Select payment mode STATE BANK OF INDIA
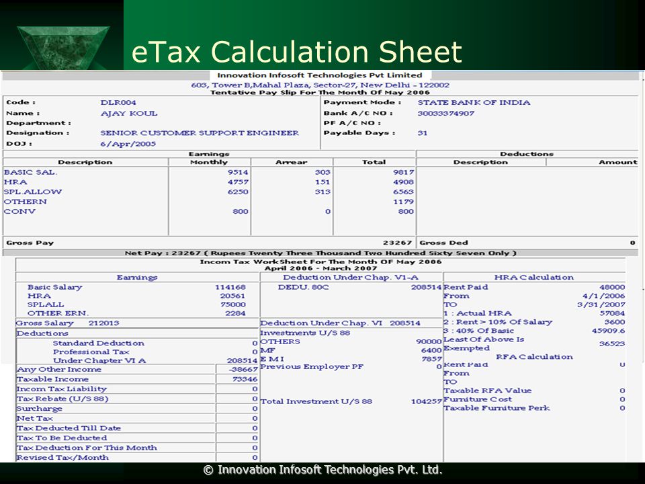Viewport: 645px width, 484px height. coord(474,102)
